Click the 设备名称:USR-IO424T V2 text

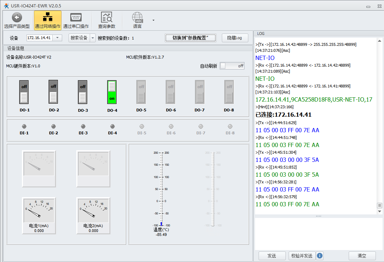(x=29, y=57)
